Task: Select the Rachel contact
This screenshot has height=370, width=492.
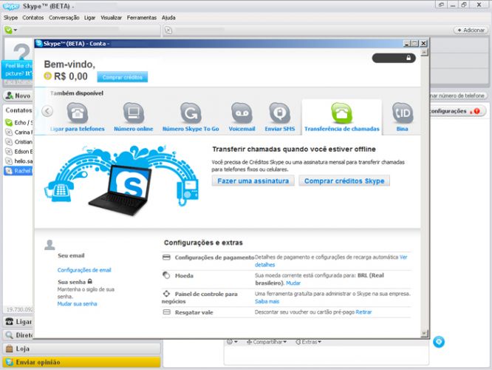Action: tap(18, 171)
